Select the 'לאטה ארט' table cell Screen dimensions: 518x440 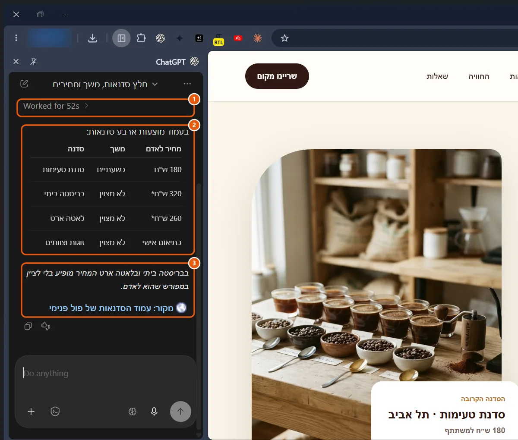click(67, 218)
